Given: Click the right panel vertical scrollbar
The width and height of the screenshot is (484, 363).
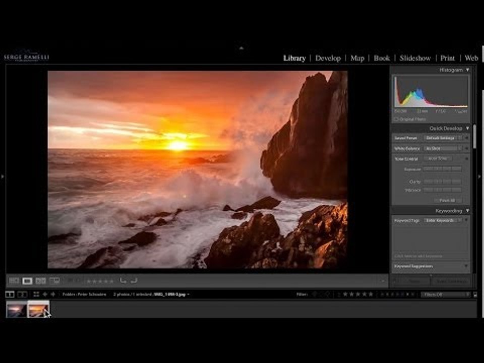Looking at the screenshot, I should tap(474, 137).
